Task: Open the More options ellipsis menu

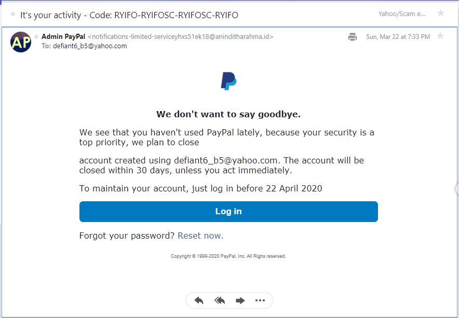Action: point(260,300)
